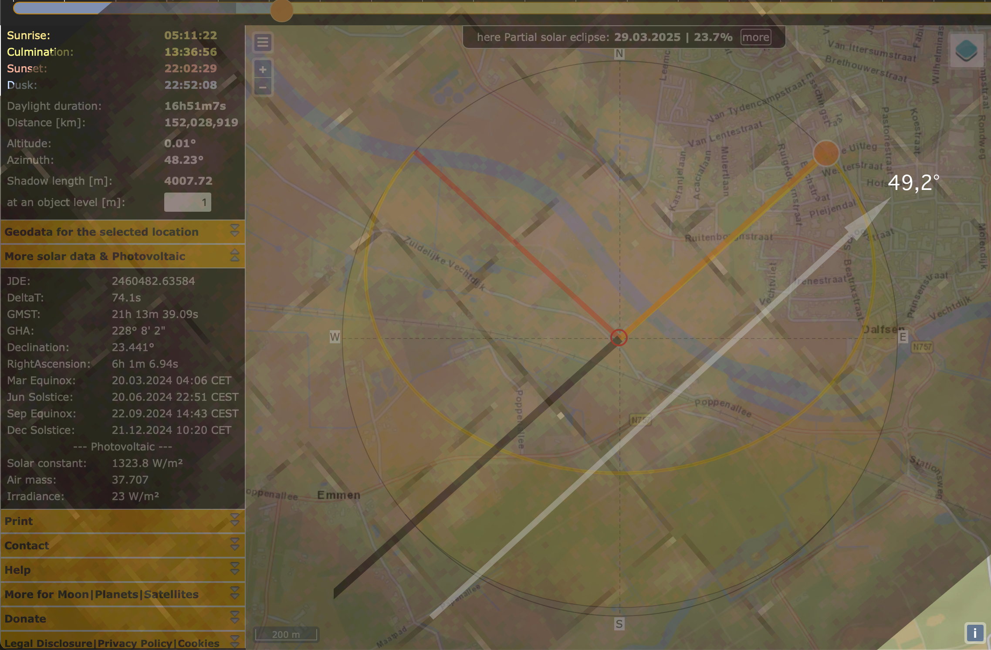The width and height of the screenshot is (991, 650).
Task: Click eclipse date 29.03.2025 in banner
Action: click(647, 37)
